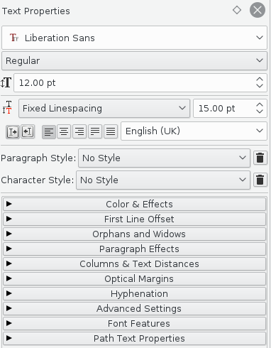Expand Columns & Text Distances section
The height and width of the screenshot is (348, 271).
tap(134, 263)
